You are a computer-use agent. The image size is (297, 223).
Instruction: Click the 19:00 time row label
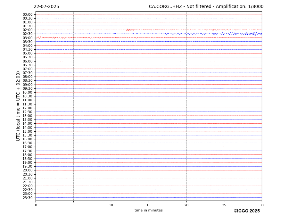click(28, 162)
